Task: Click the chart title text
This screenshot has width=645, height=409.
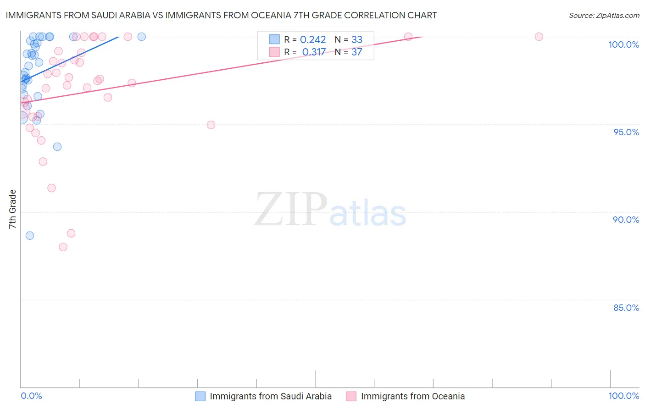Action: point(221,15)
